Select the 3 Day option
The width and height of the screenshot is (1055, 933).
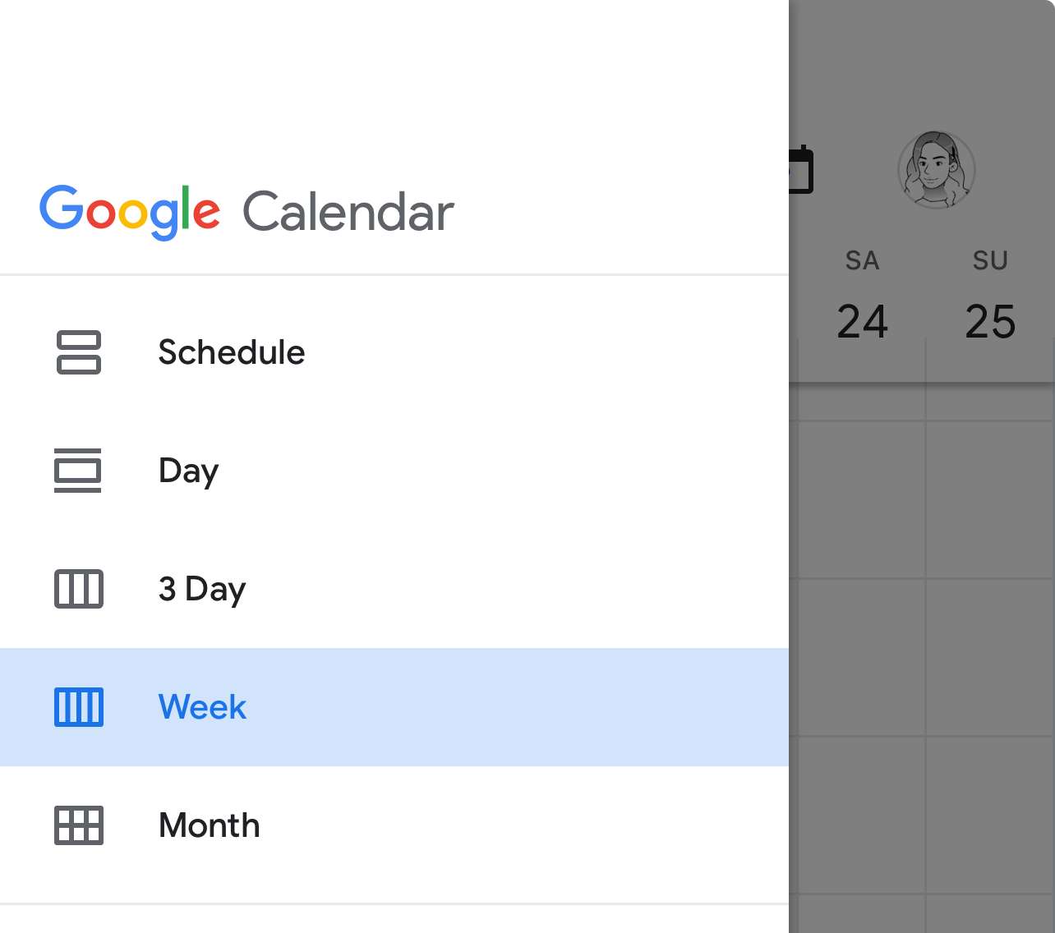[202, 589]
